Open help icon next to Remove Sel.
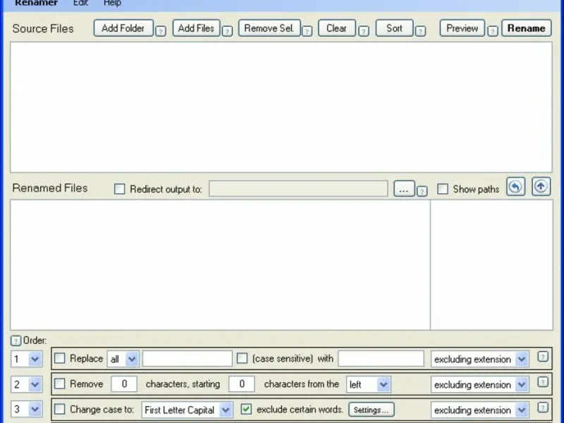Viewport: 564px width, 423px height. click(307, 31)
